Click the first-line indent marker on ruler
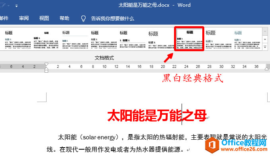270x156 pixels. (x=46, y=65)
